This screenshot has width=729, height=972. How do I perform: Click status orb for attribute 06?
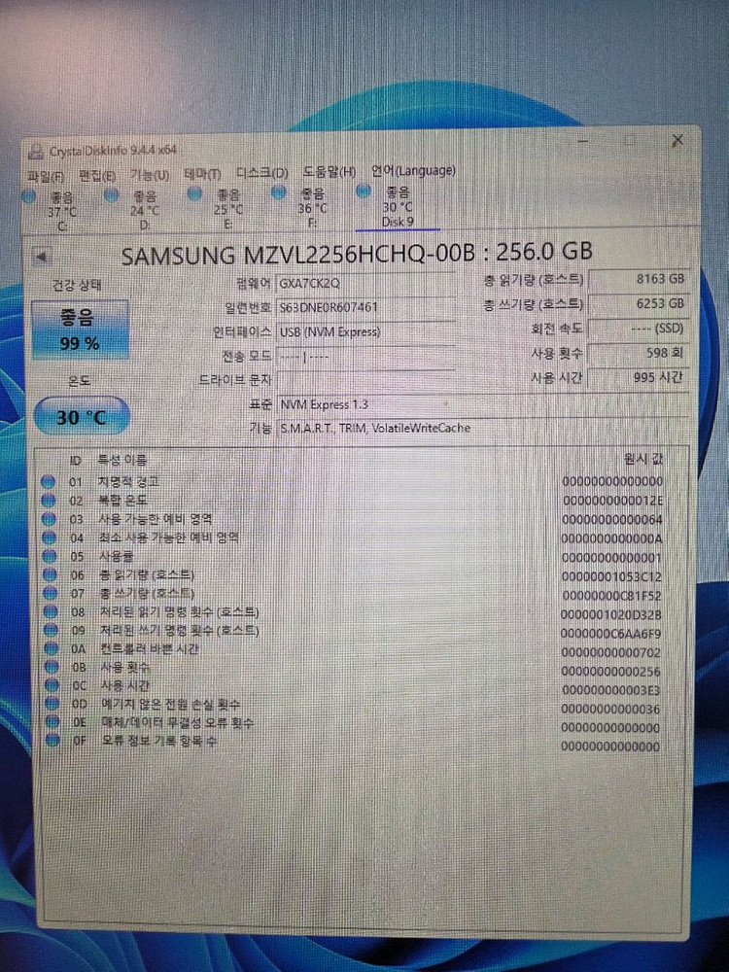point(50,574)
